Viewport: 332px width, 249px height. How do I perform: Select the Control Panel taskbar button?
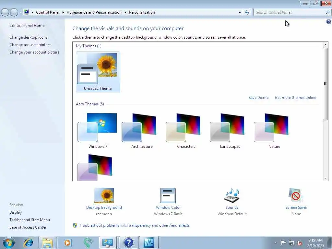(108, 243)
